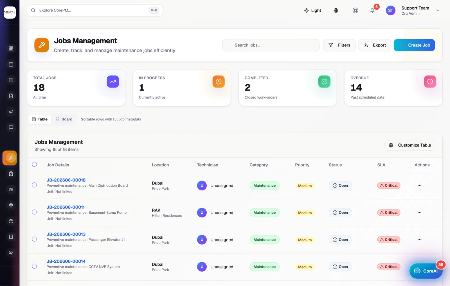
Task: Sort by Priority column header
Action: (302, 165)
